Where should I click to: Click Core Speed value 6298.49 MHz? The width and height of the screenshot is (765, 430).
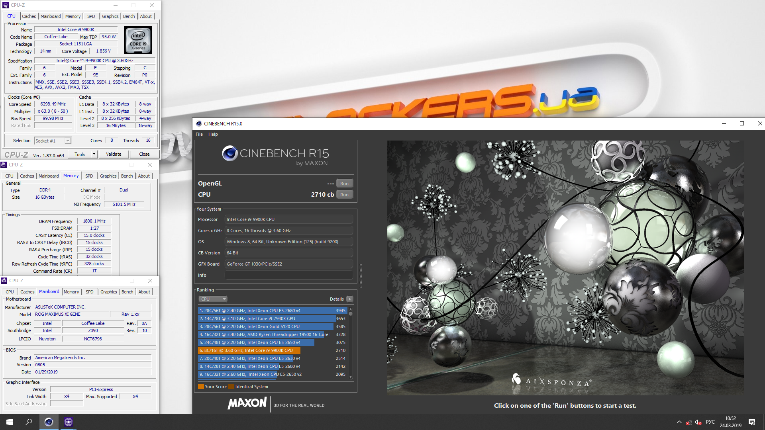[53, 104]
